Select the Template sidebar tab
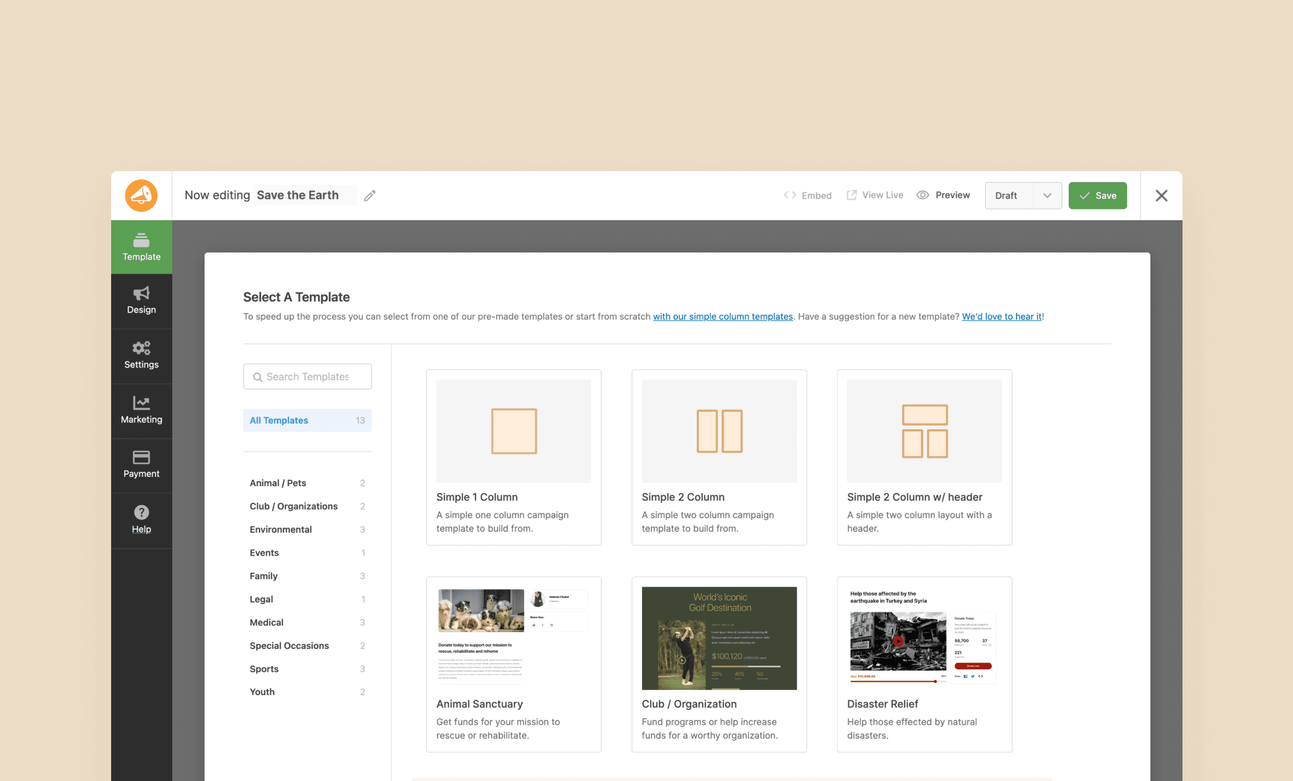1293x781 pixels. pyautogui.click(x=141, y=247)
